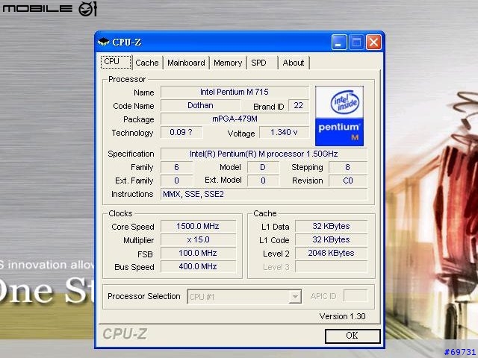478x358 pixels.
Task: Click the CPU-Z title bar text
Action: coord(127,42)
